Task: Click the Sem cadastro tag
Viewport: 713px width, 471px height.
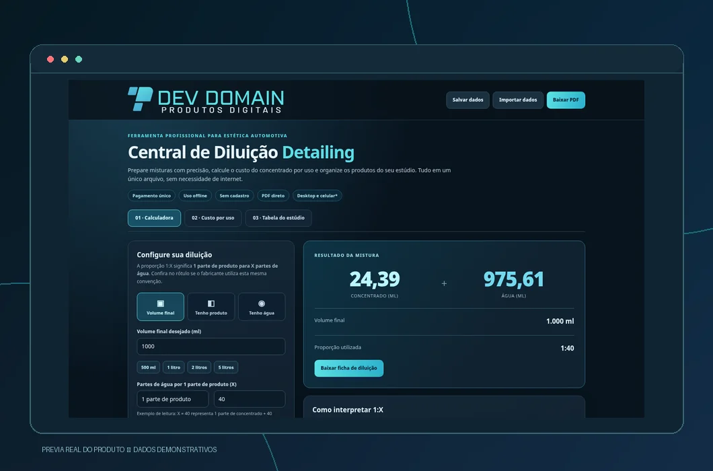Action: 234,196
